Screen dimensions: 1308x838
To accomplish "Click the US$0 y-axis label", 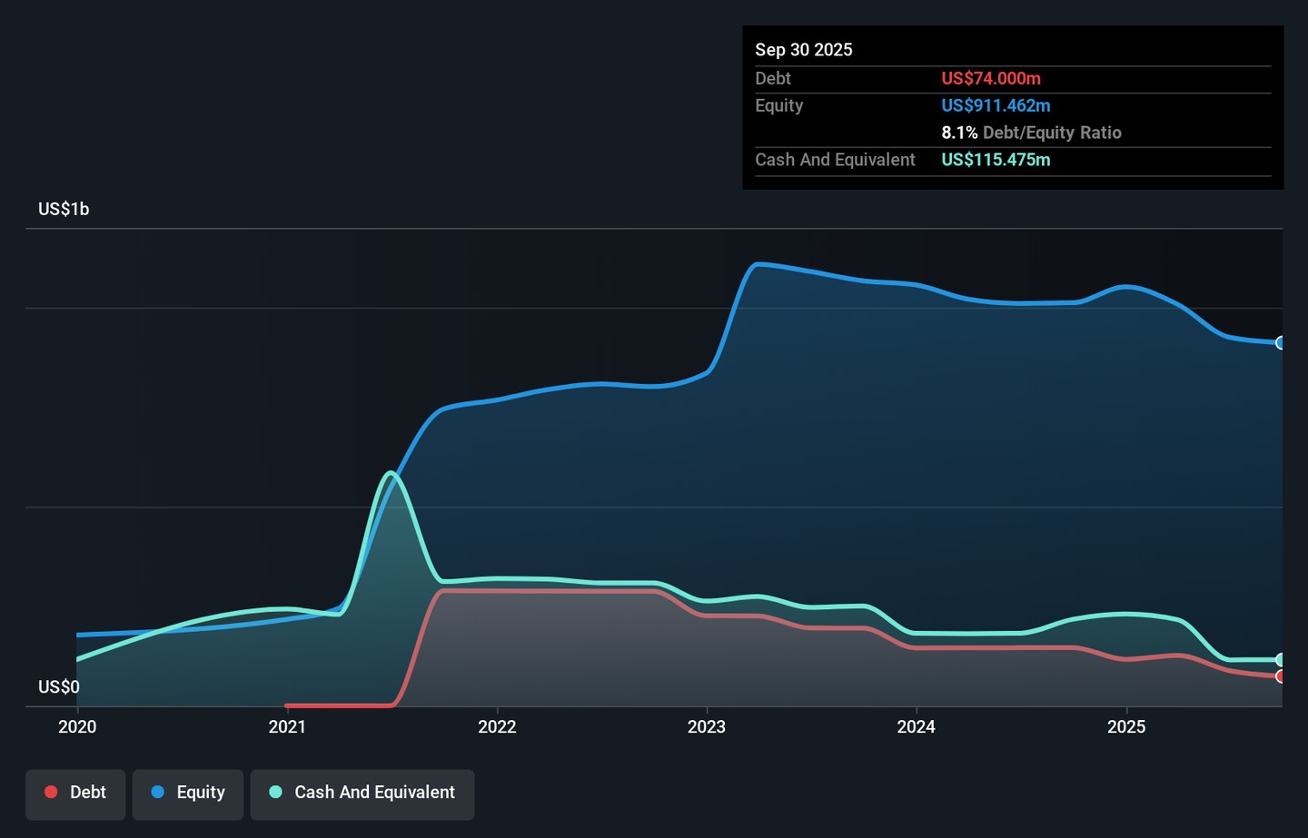I will click(x=59, y=687).
